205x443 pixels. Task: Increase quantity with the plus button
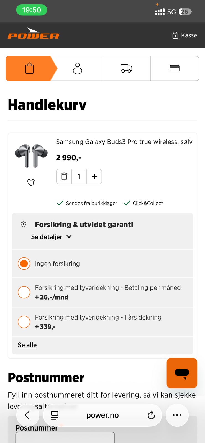[94, 176]
